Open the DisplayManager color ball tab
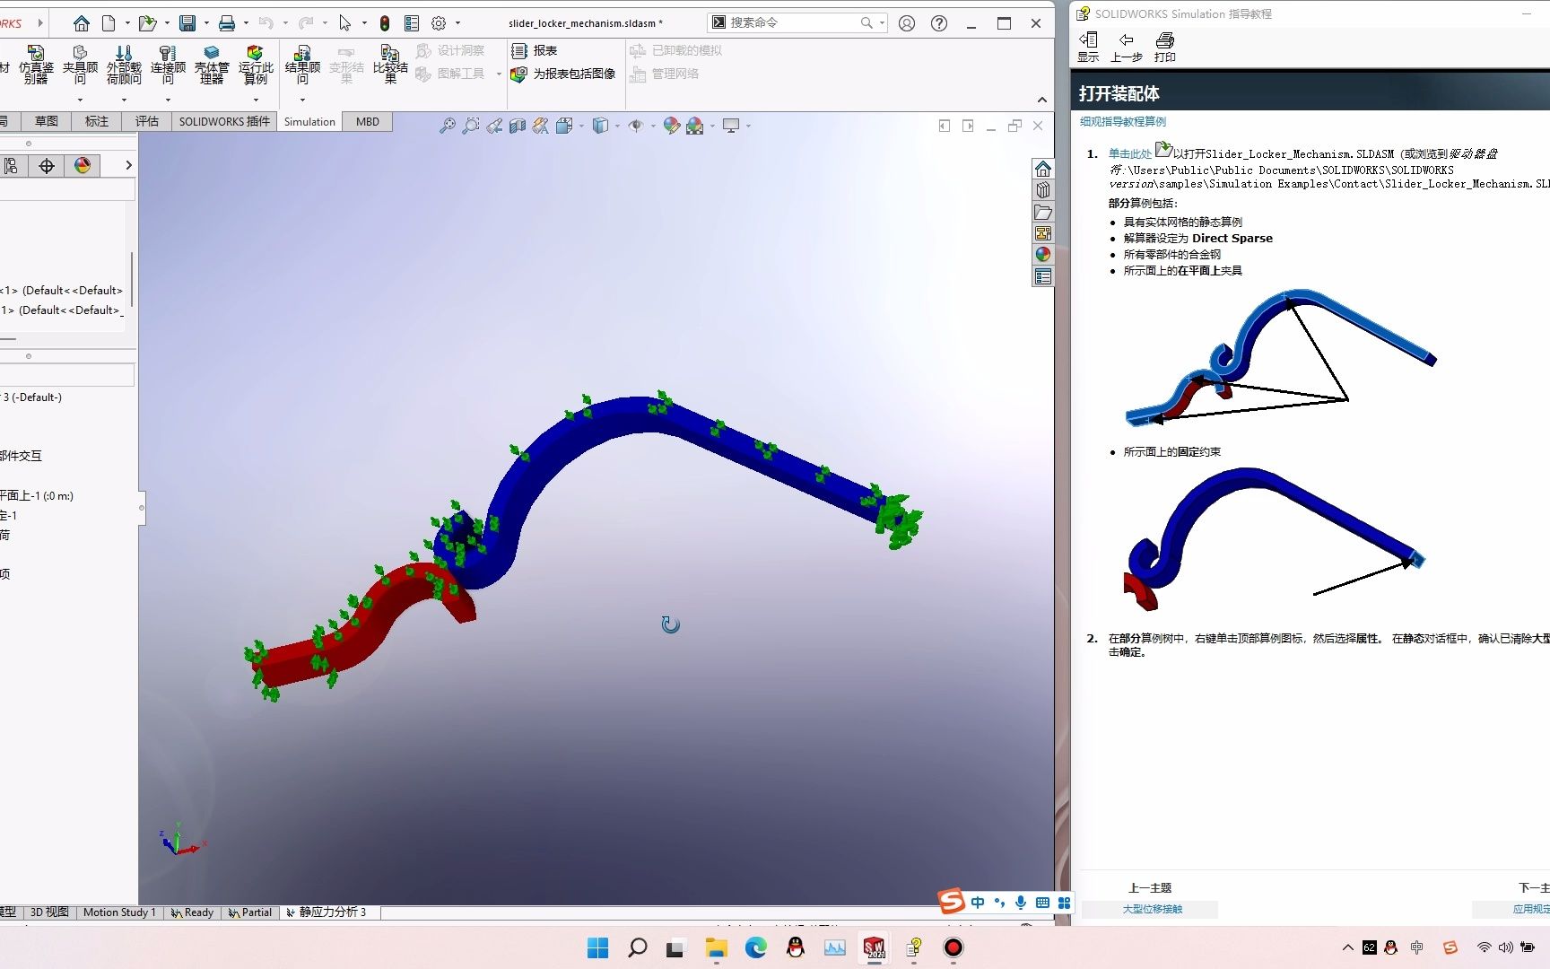Screen dimensions: 1550x969 83,165
